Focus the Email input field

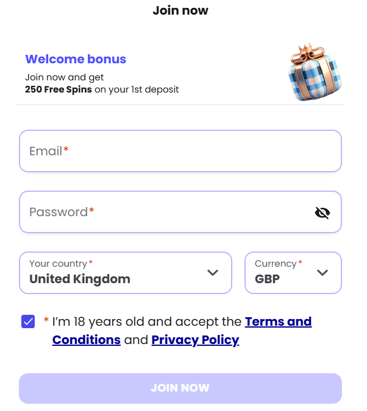[180, 151]
